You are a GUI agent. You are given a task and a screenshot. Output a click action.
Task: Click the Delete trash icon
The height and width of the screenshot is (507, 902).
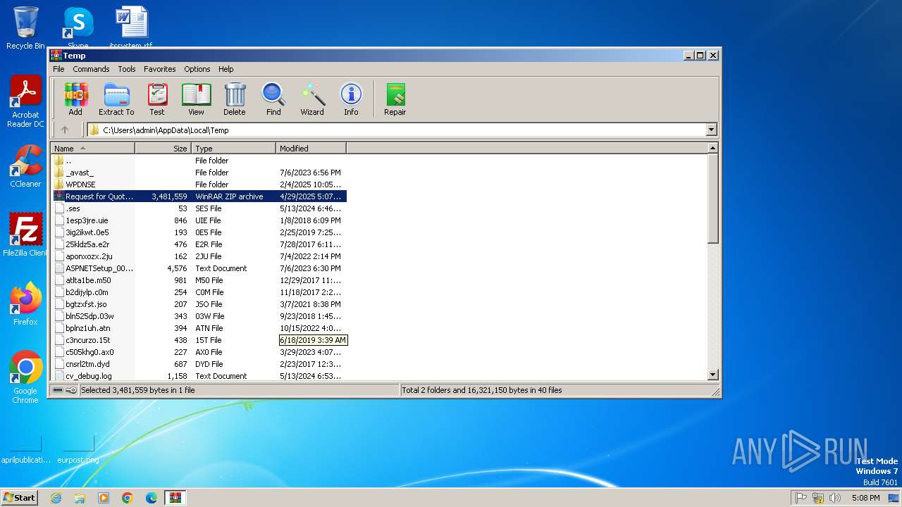click(x=235, y=99)
